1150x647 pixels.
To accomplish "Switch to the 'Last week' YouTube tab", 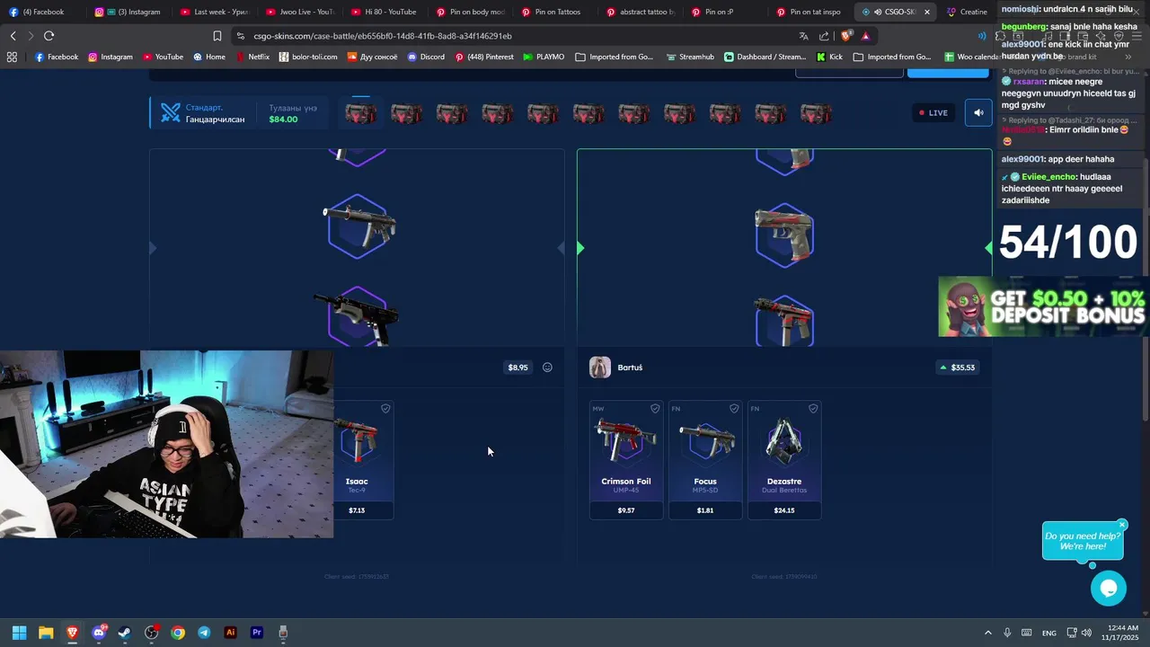I will (x=215, y=12).
